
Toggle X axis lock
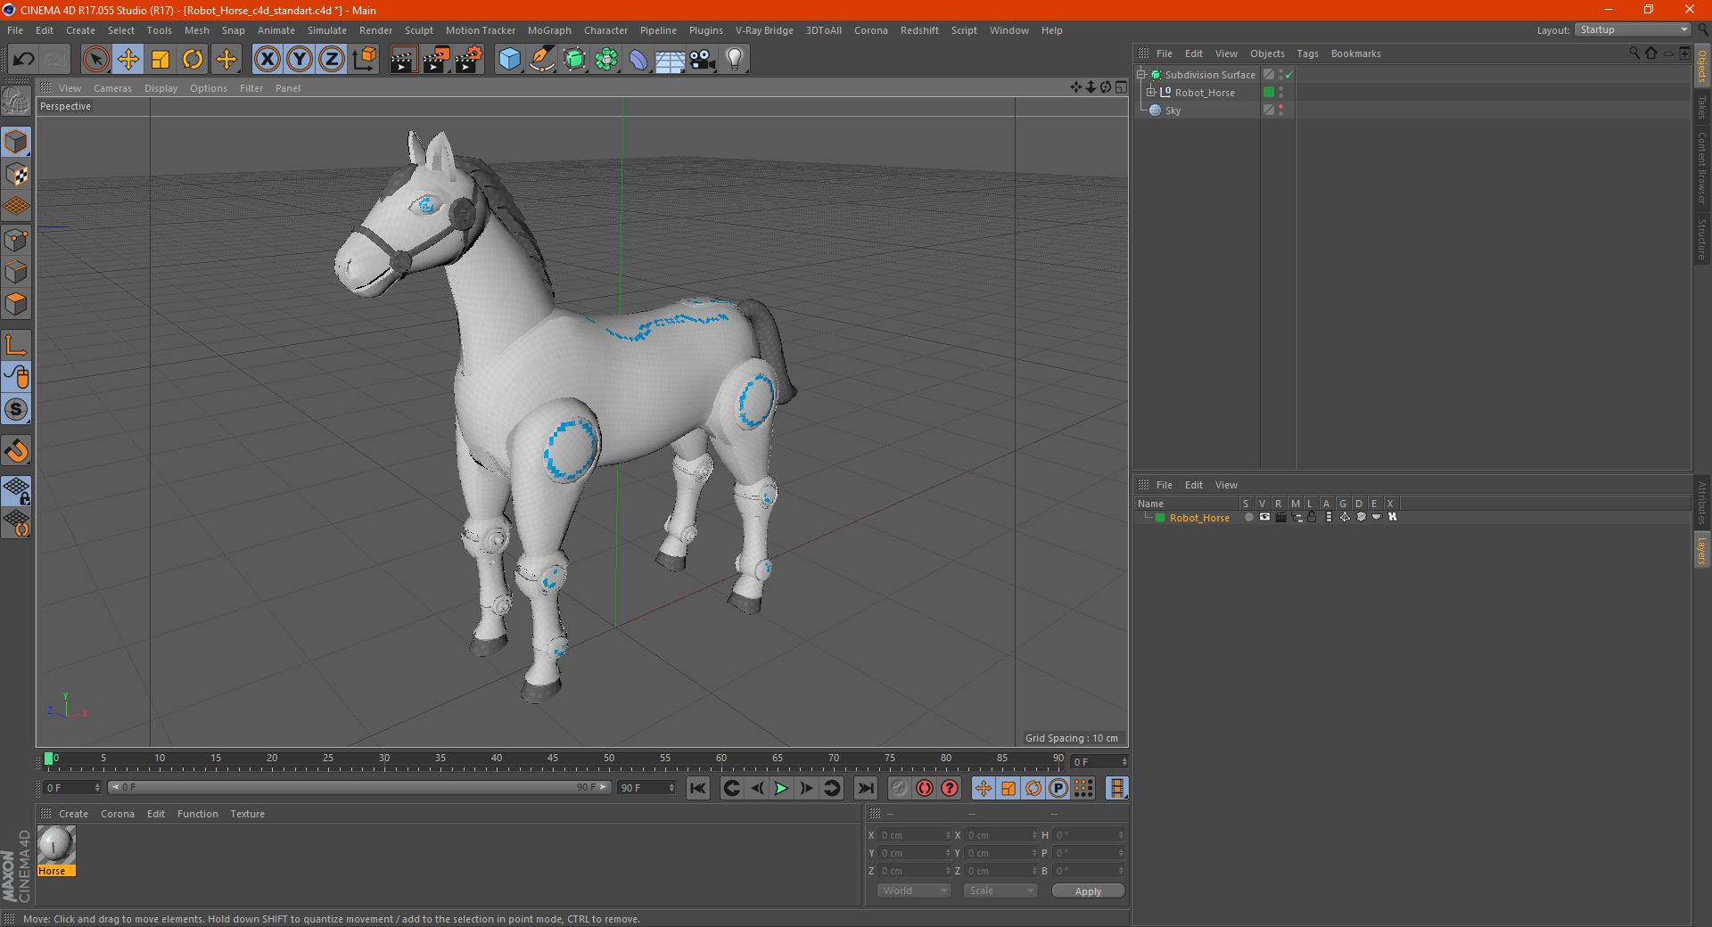tap(267, 60)
